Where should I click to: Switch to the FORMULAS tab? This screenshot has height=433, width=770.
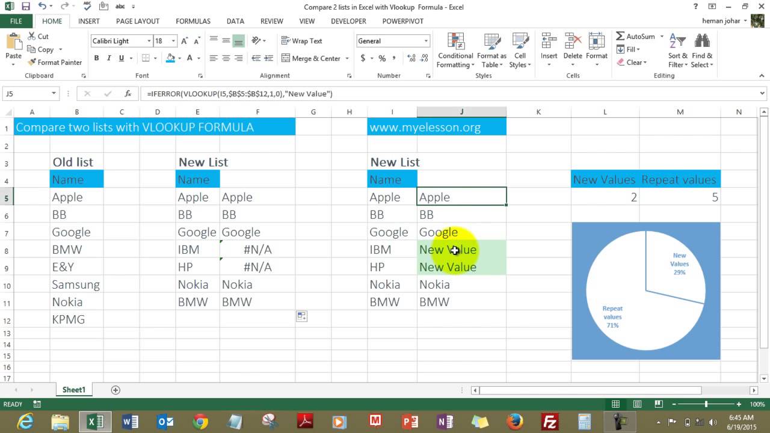click(193, 21)
